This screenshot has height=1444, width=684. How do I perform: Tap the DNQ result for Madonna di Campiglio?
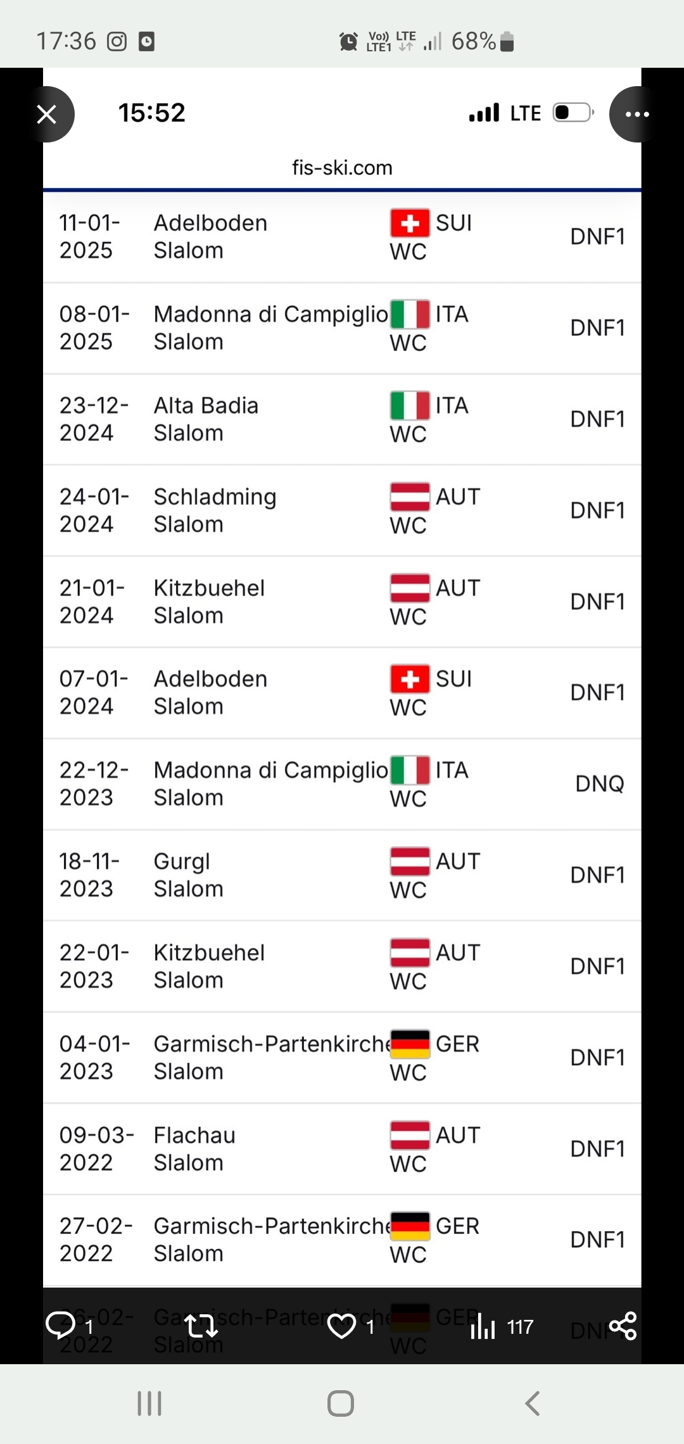[x=599, y=784]
